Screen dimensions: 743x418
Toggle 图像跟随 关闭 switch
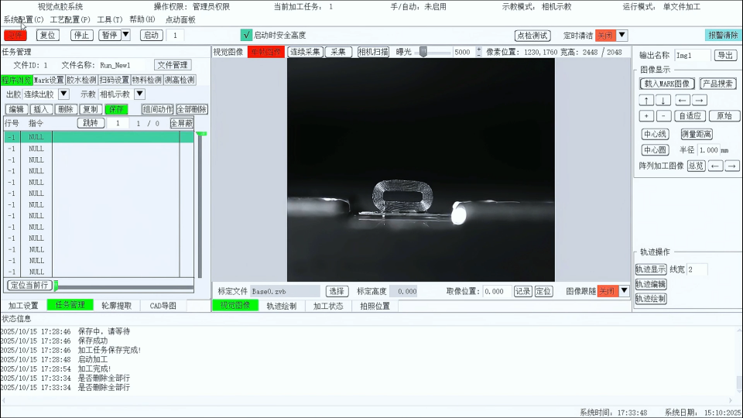click(607, 291)
